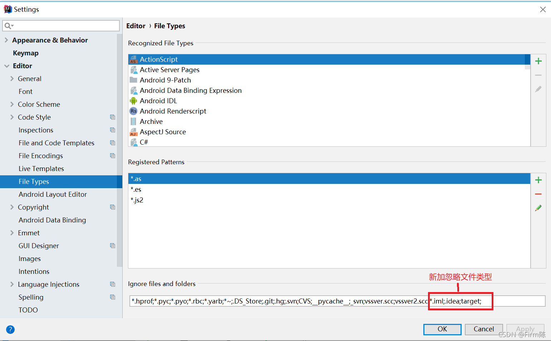The image size is (551, 341).
Task: Expand the Emmet node
Action: pyautogui.click(x=12, y=233)
